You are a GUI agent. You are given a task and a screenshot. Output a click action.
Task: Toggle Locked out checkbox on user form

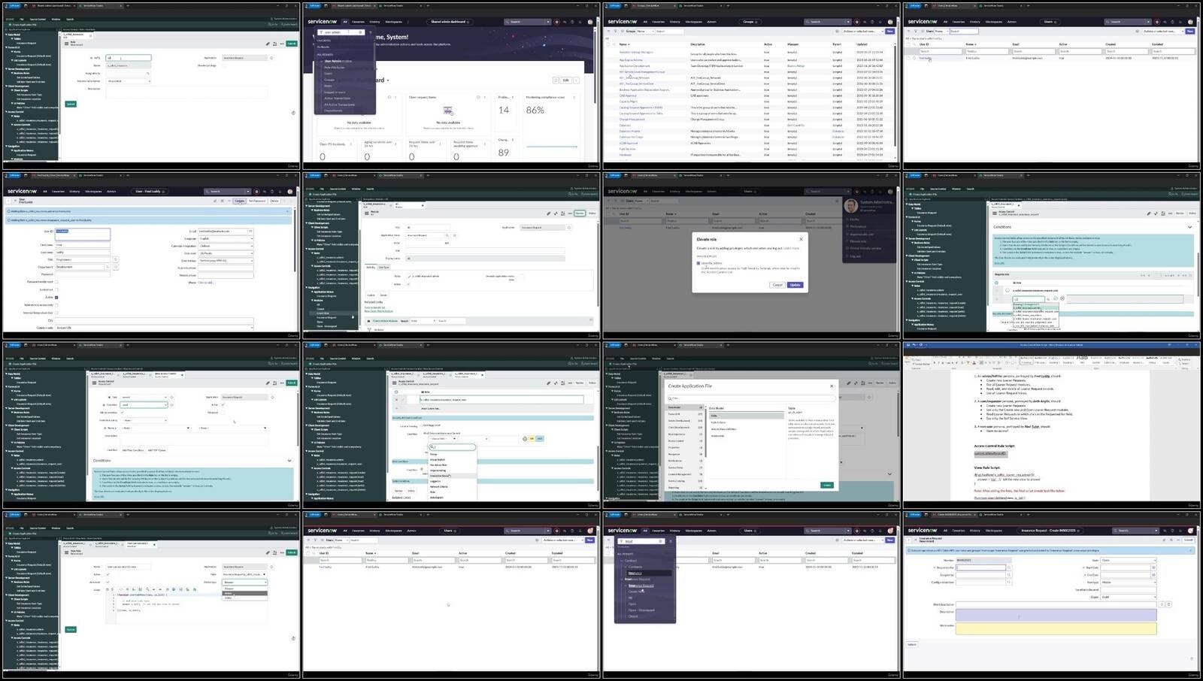click(56, 289)
